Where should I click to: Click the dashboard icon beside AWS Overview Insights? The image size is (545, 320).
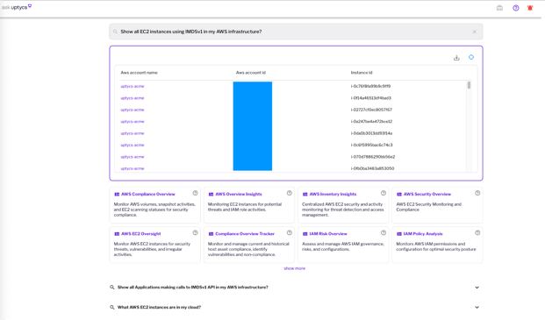click(211, 195)
